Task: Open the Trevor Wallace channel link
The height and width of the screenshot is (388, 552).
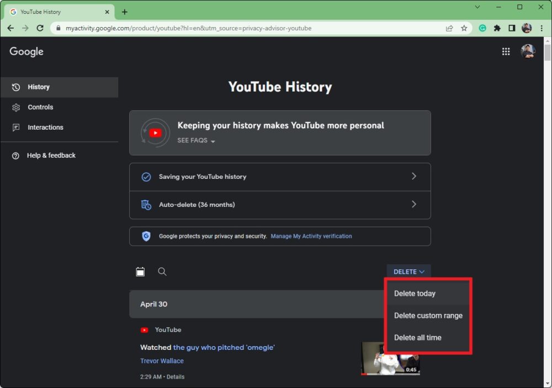Action: coord(162,361)
